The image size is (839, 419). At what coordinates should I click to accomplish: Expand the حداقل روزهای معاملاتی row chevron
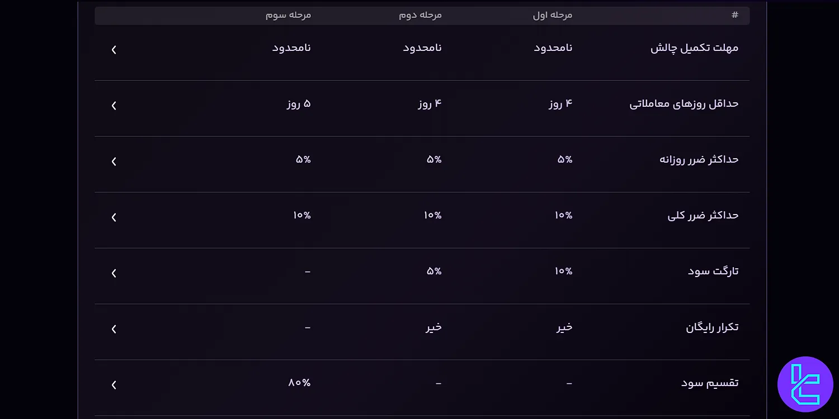coord(114,105)
